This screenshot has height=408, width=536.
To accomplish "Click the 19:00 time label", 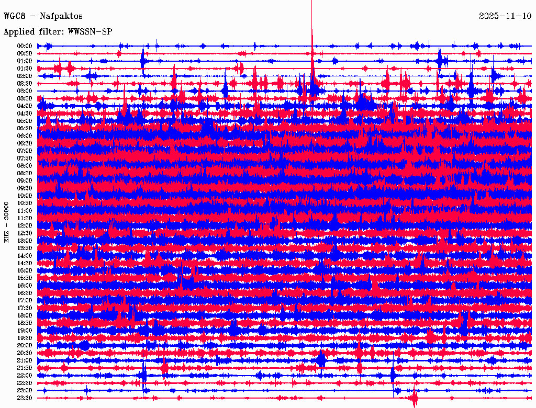I will [x=25, y=331].
